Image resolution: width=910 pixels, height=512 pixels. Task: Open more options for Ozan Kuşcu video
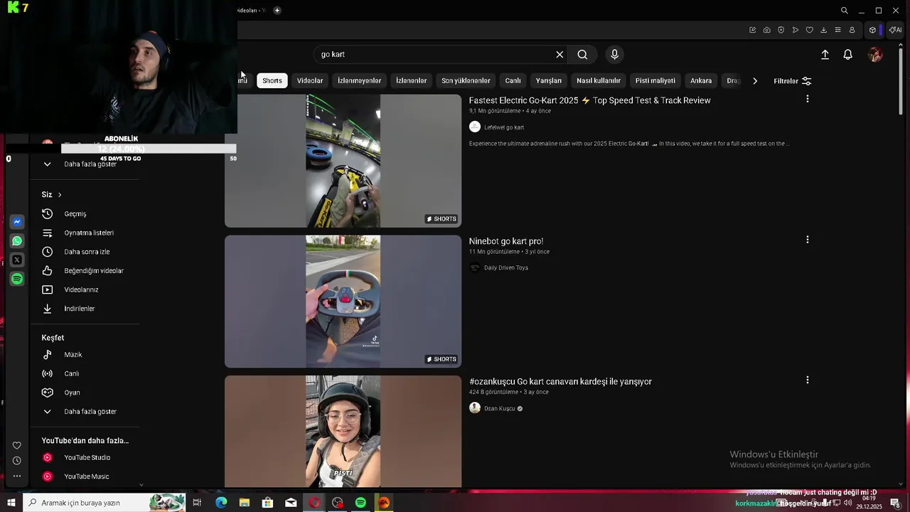(x=807, y=380)
